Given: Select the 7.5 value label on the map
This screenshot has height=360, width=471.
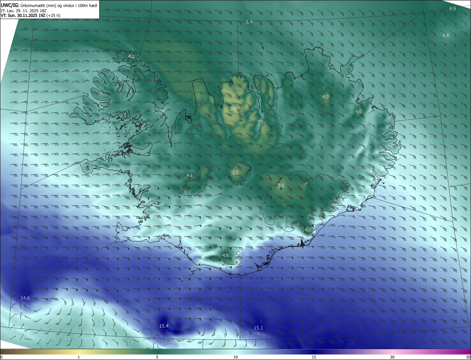Looking at the screenshot, I should [67, 338].
